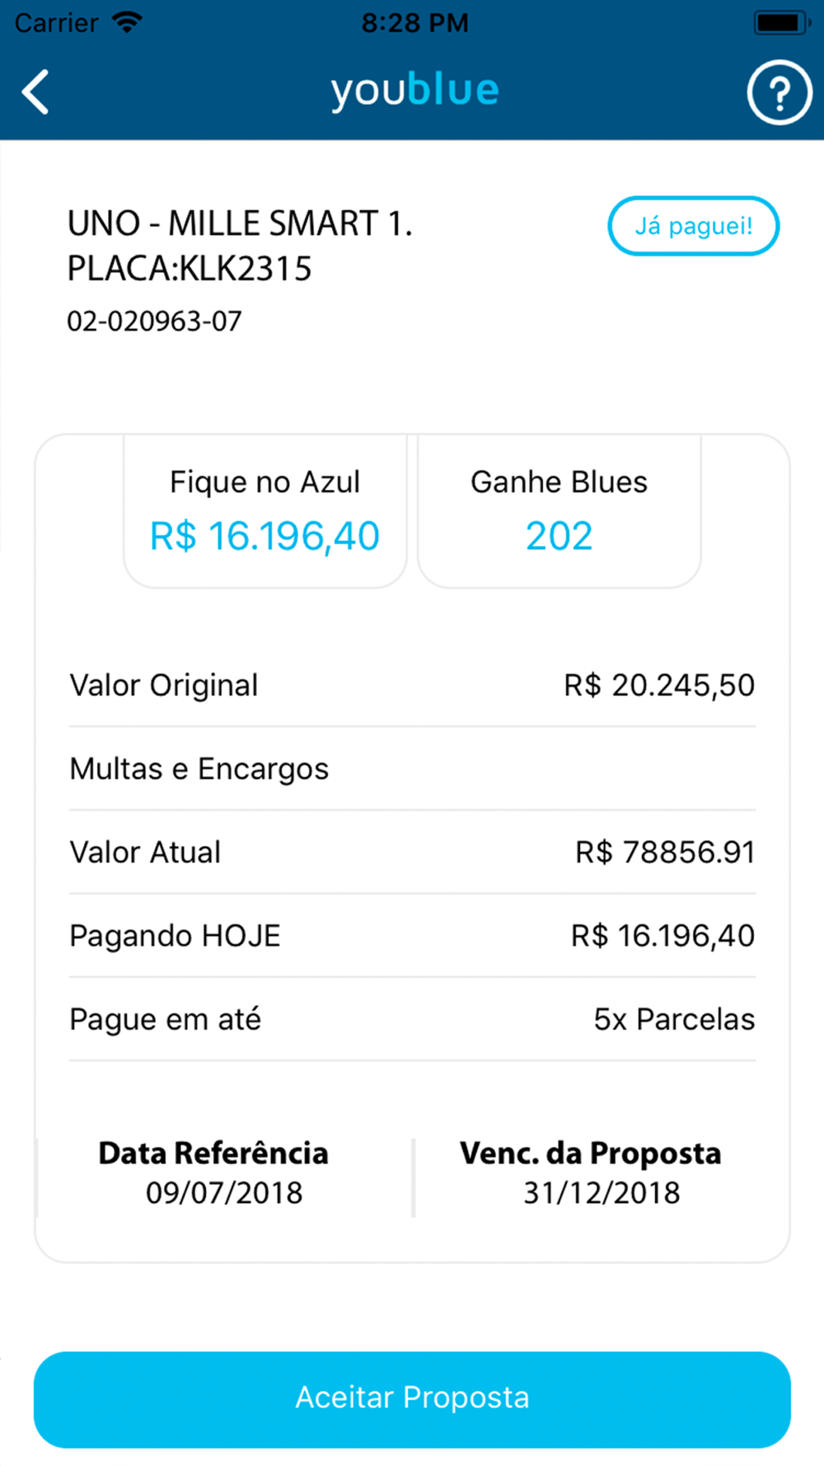Tap the Wi-Fi status icon
The image size is (824, 1466).
pyautogui.click(x=127, y=22)
